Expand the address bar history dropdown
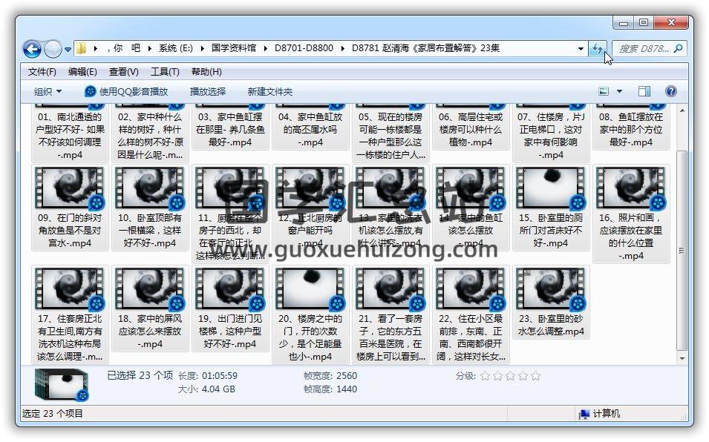 581,49
